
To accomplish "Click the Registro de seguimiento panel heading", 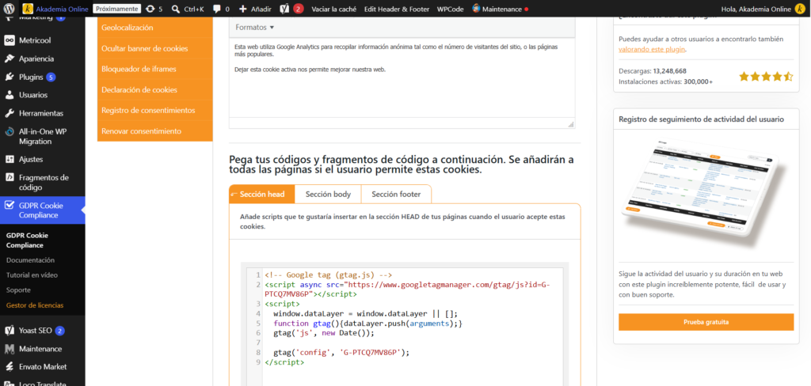I will 702,119.
